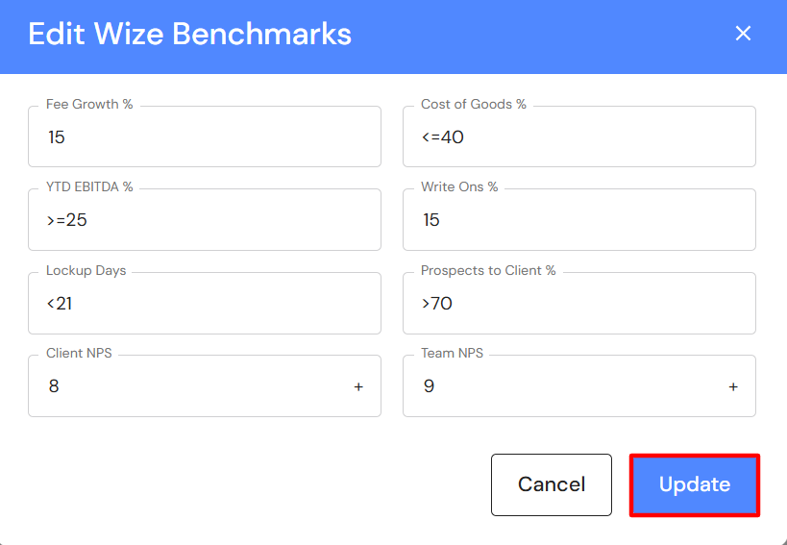
Task: Cancel editing the benchmarks
Action: point(552,484)
